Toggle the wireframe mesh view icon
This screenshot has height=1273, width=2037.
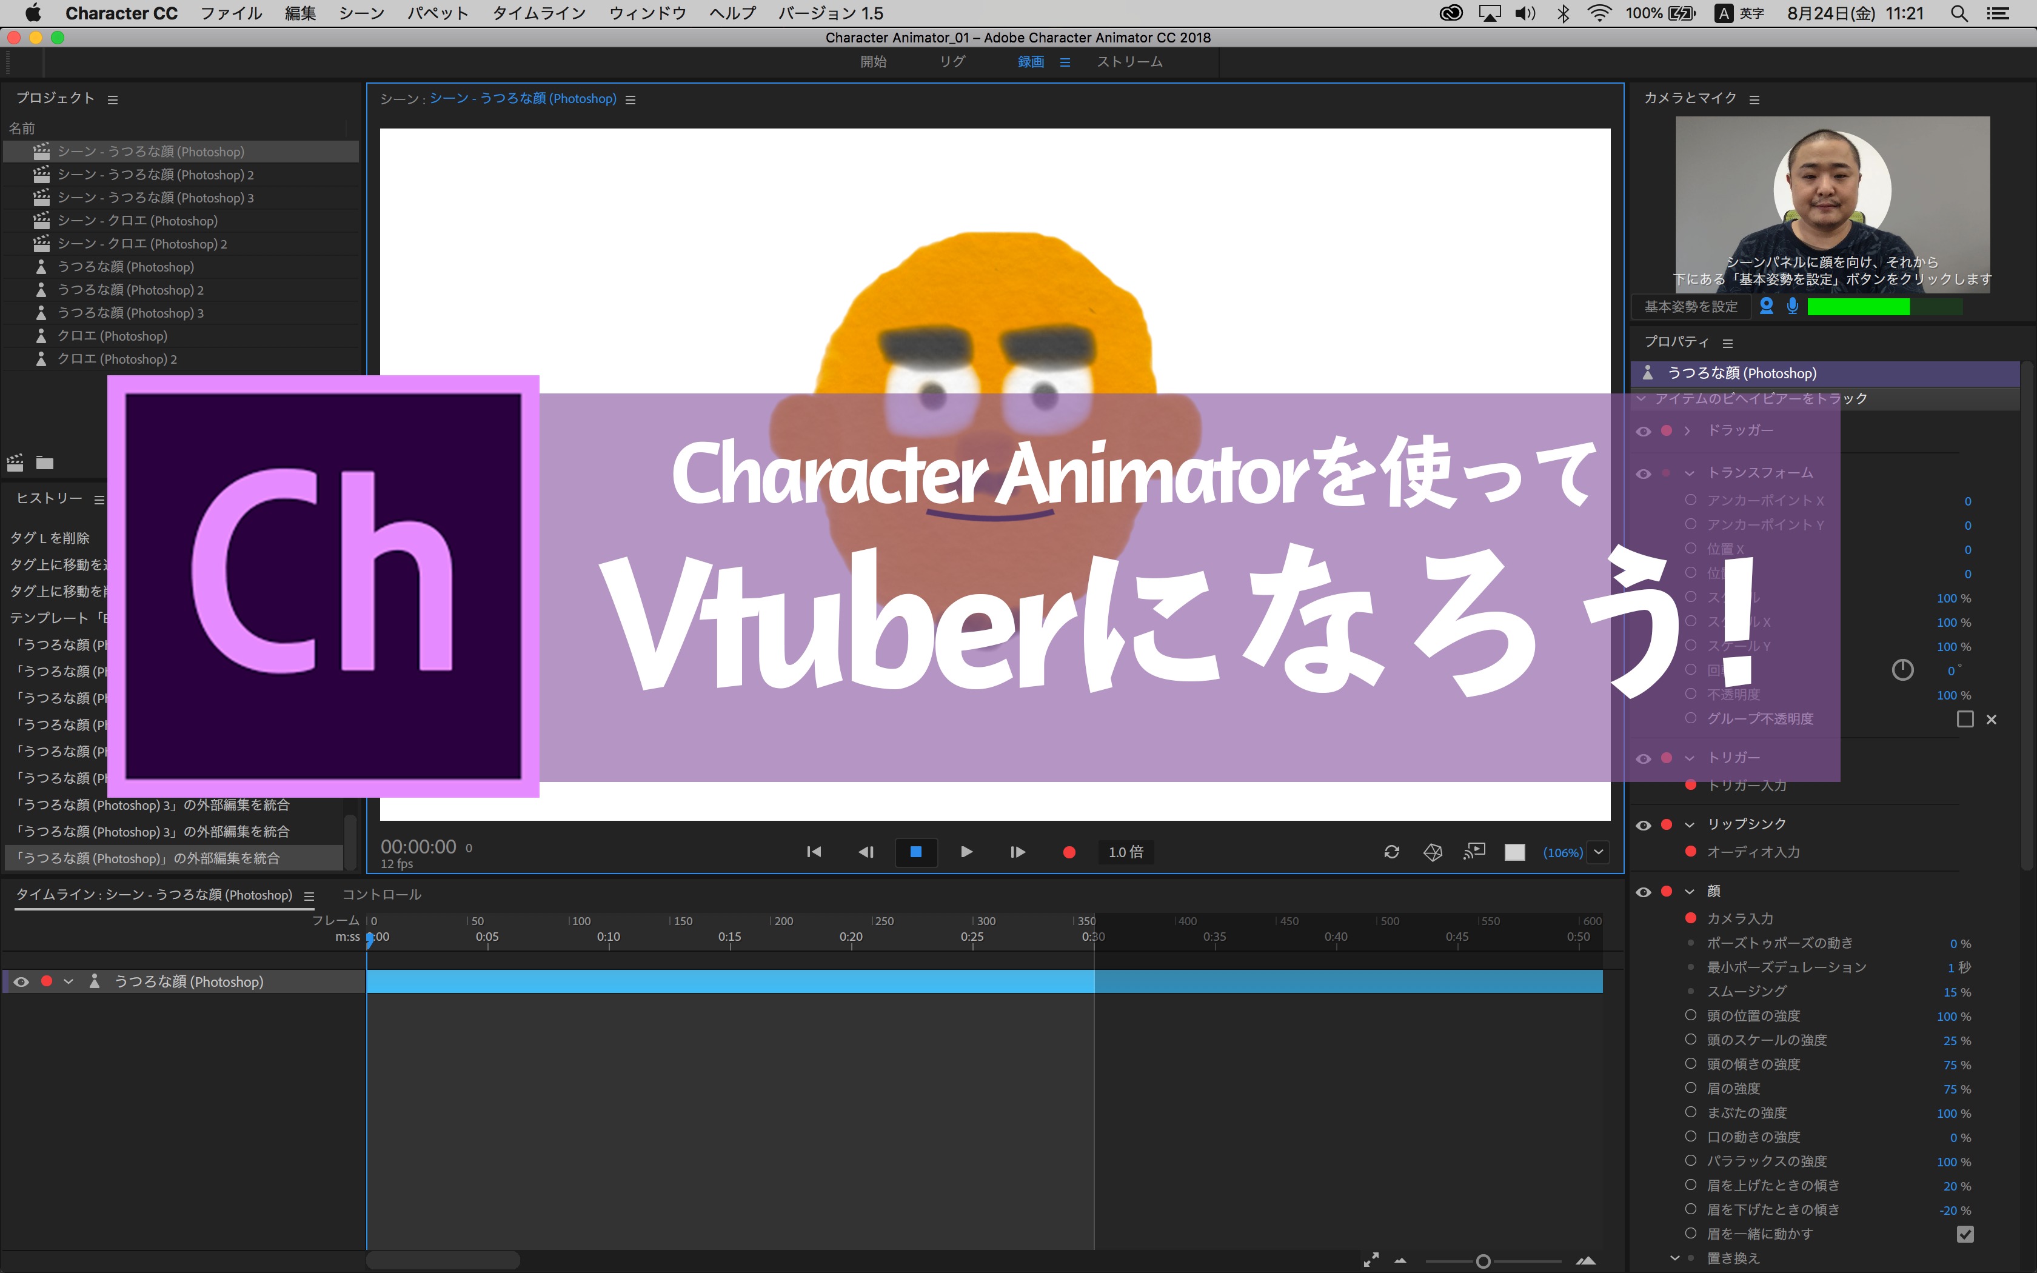pyautogui.click(x=1433, y=852)
